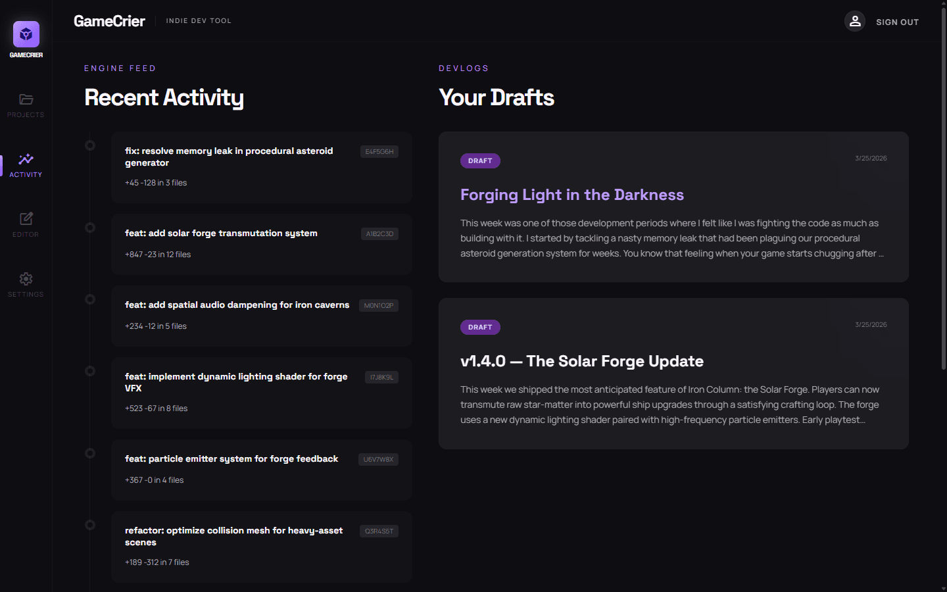Open the Editor pencil icon
The height and width of the screenshot is (592, 947).
[x=26, y=218]
